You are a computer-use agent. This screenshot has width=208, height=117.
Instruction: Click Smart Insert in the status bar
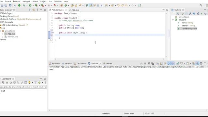(x=129, y=113)
